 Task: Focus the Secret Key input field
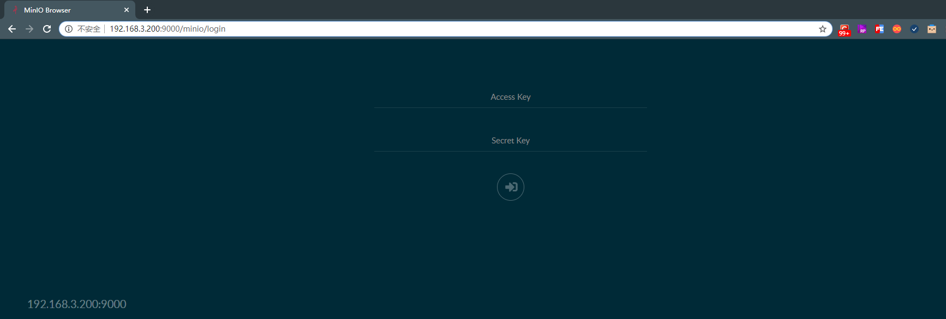(x=511, y=141)
